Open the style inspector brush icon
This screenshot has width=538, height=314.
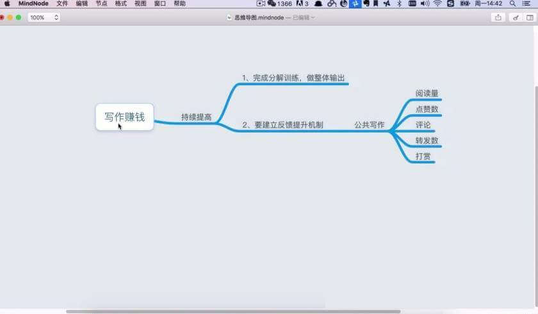(515, 17)
